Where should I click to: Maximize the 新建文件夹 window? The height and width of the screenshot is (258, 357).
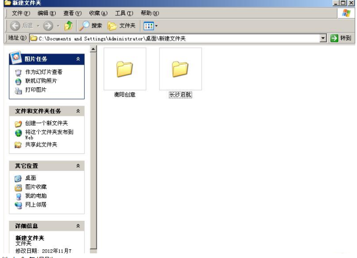pyautogui.click(x=343, y=3)
